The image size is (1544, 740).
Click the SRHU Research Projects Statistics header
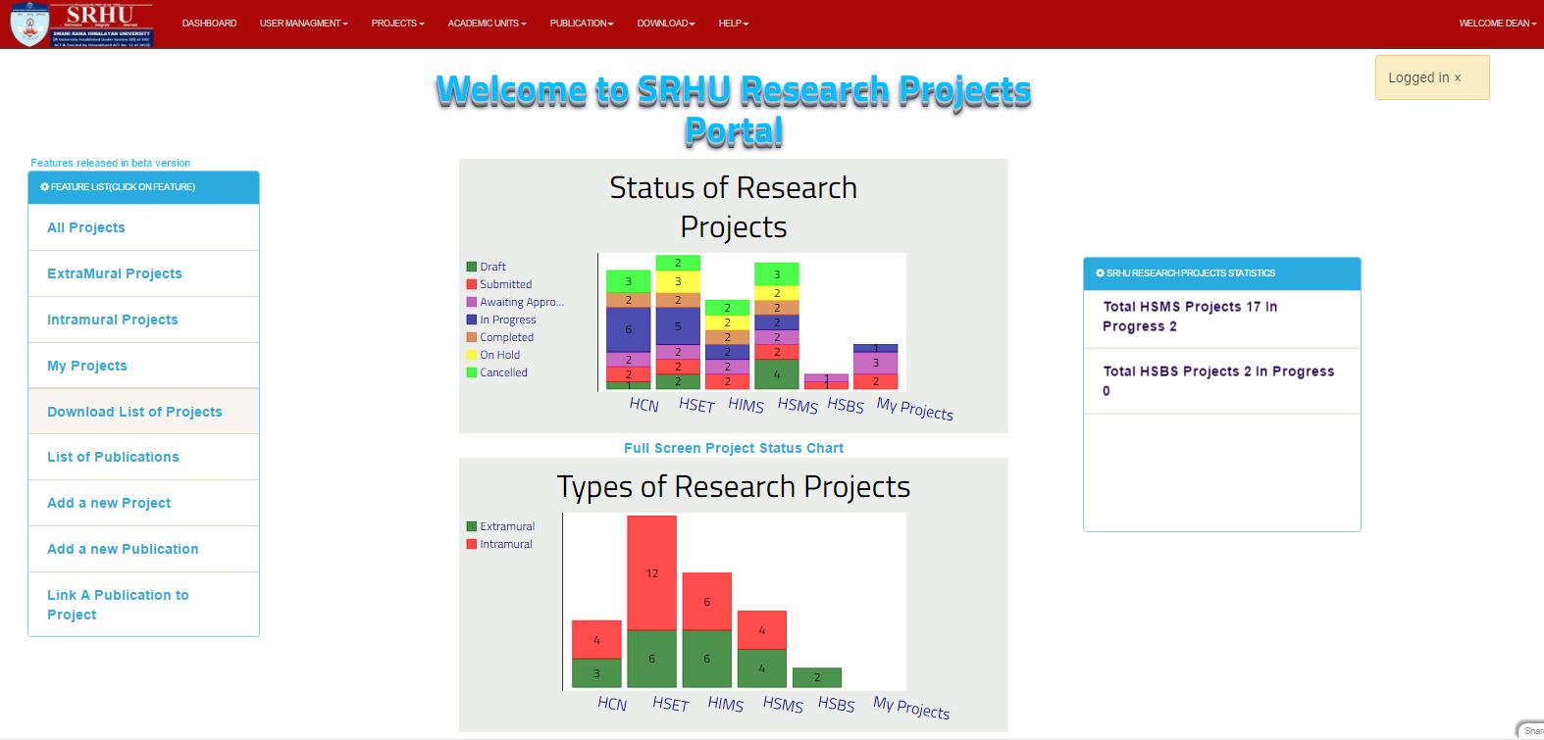(x=1222, y=273)
